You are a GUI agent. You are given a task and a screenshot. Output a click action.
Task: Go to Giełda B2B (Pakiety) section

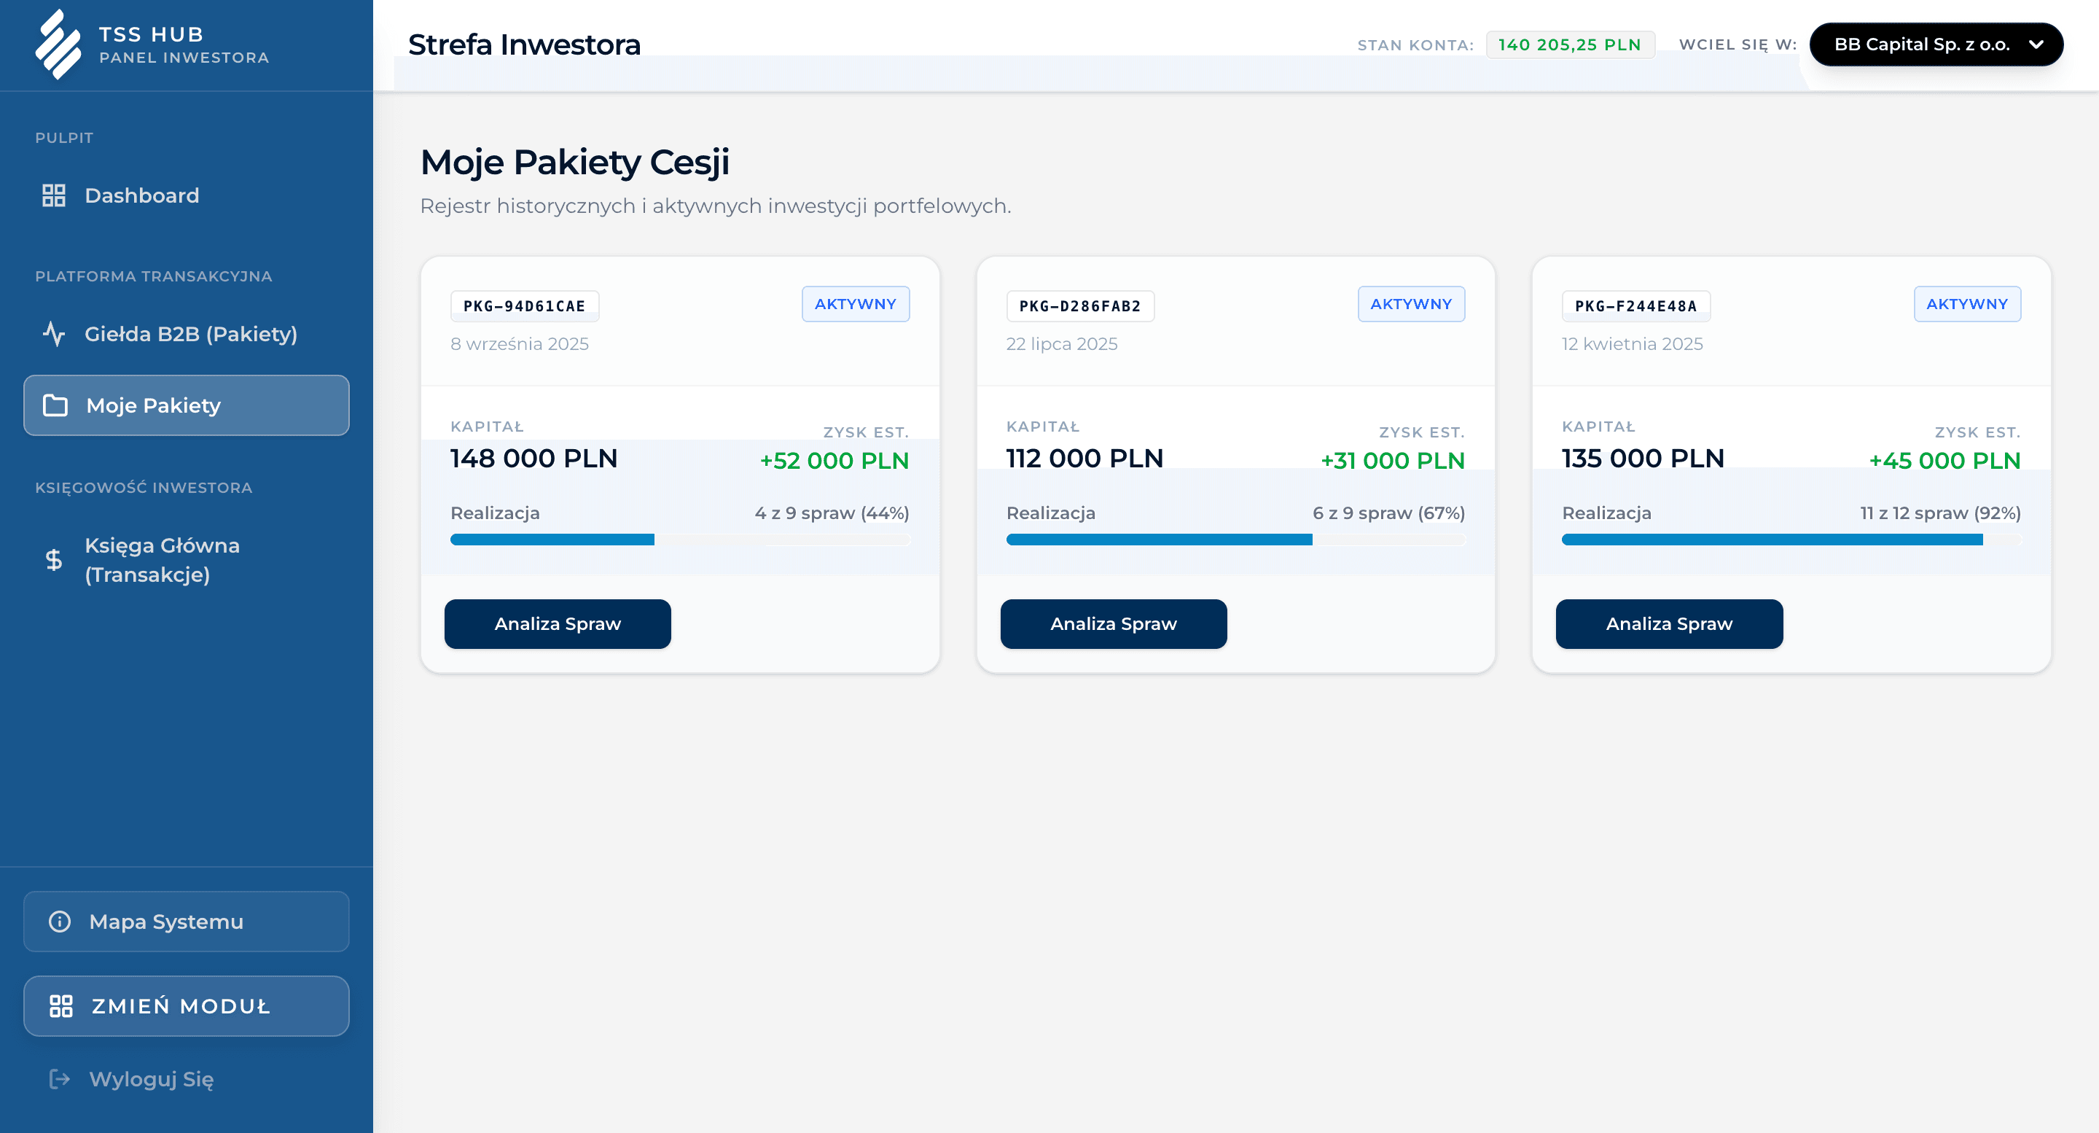click(191, 334)
